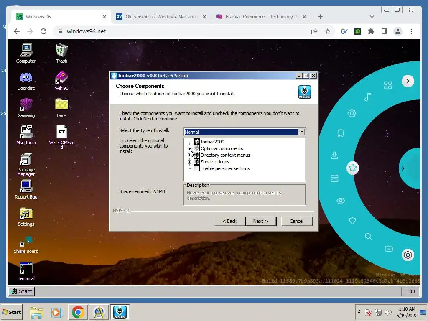Image resolution: width=428 pixels, height=321 pixels.
Task: Click the stacked rows icon in sidebar wheel
Action: pyautogui.click(x=334, y=178)
